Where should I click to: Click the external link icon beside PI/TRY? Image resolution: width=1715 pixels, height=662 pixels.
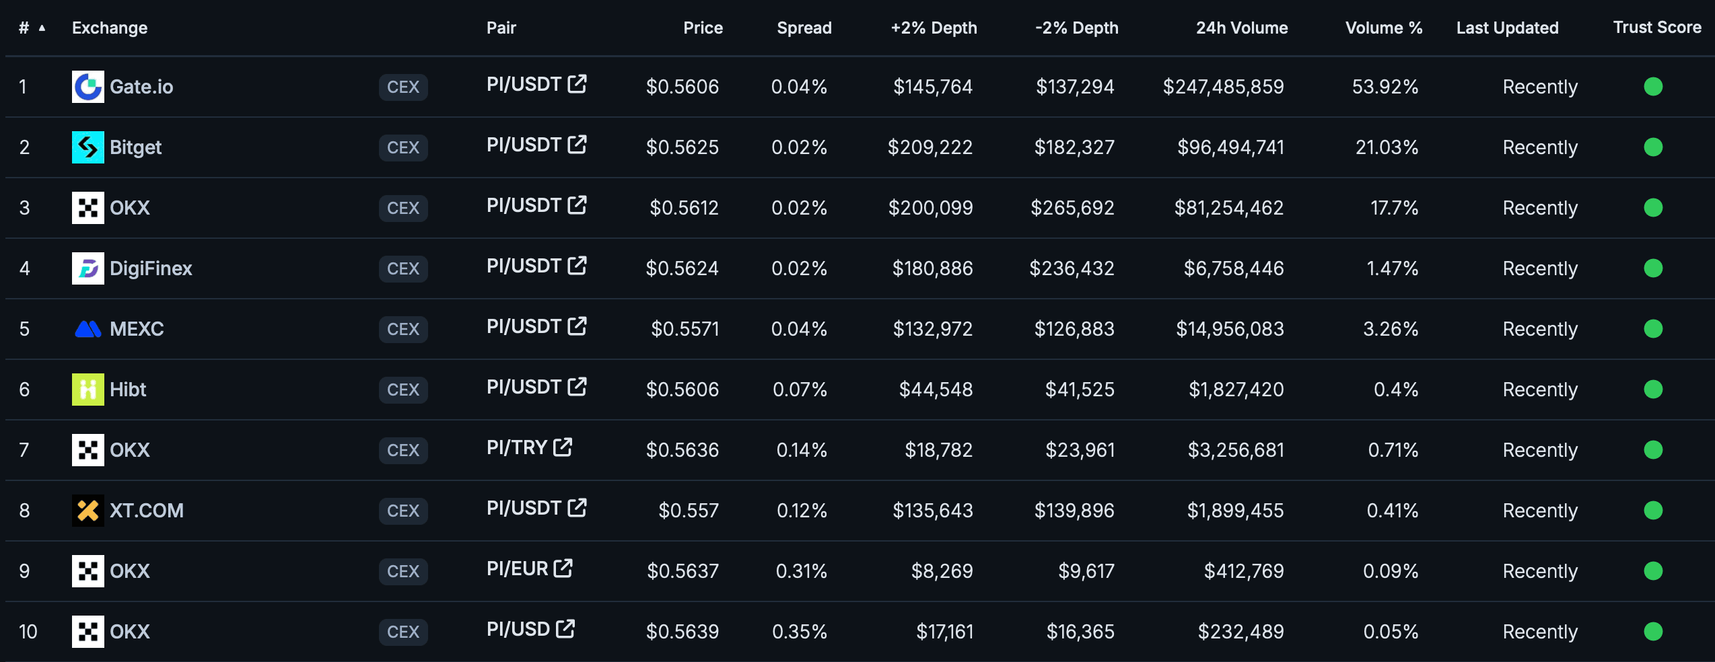[x=563, y=446]
